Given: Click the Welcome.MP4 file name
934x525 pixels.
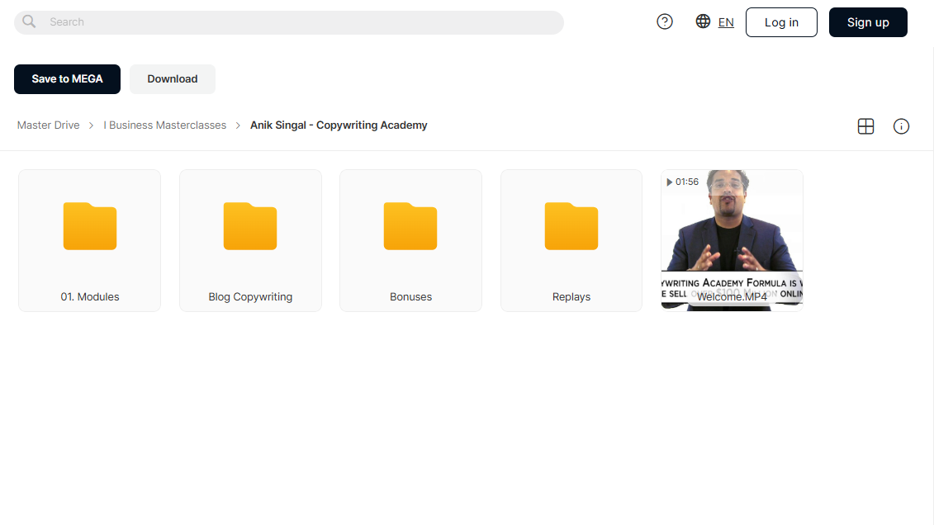Looking at the screenshot, I should tap(732, 297).
